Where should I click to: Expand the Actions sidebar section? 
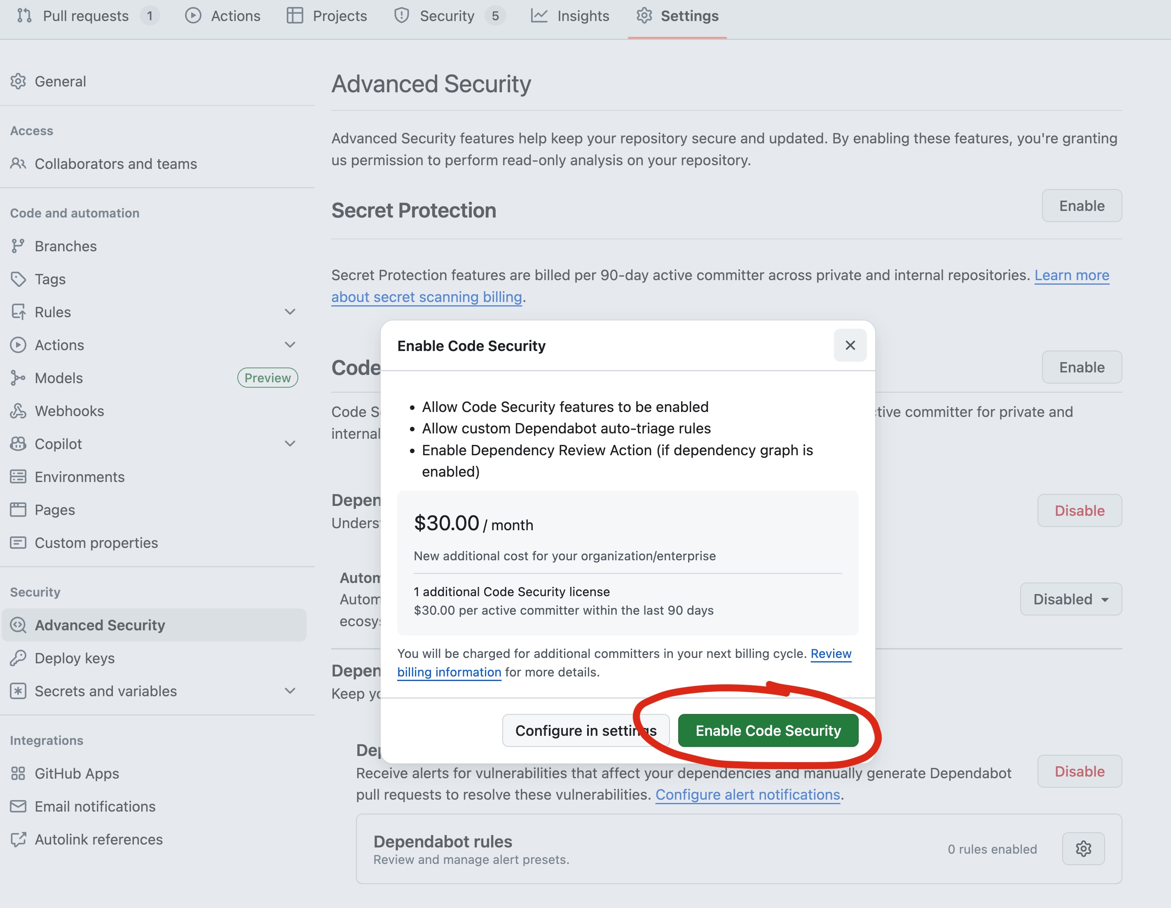(x=290, y=345)
